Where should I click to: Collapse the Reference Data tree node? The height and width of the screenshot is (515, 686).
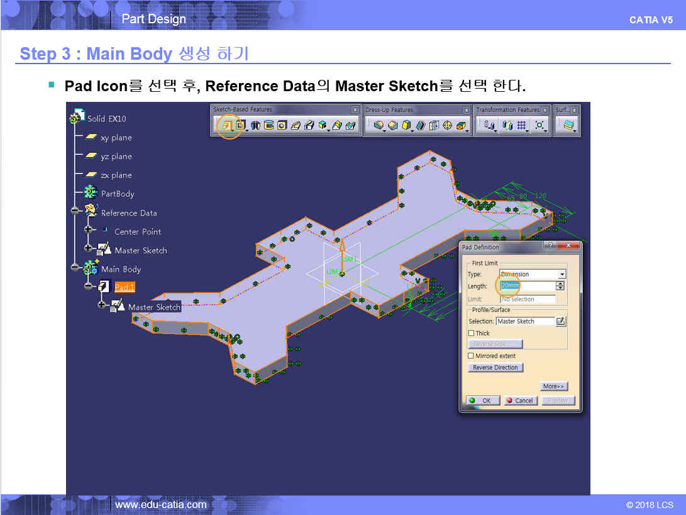point(75,213)
